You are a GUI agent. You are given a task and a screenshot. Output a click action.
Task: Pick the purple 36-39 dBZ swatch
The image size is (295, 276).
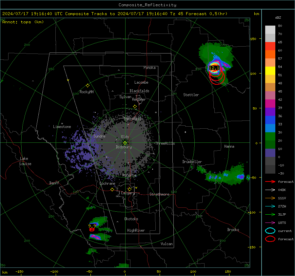pos(270,112)
